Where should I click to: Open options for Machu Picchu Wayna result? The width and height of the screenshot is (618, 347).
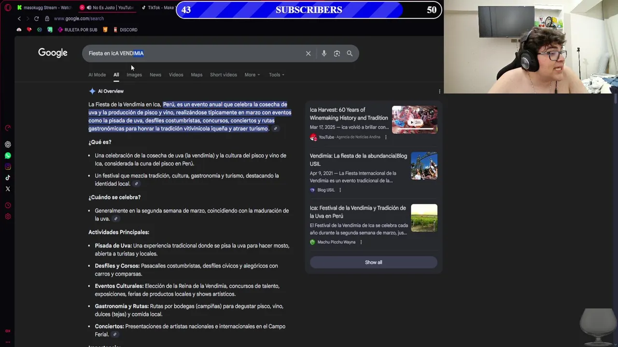pos(361,242)
